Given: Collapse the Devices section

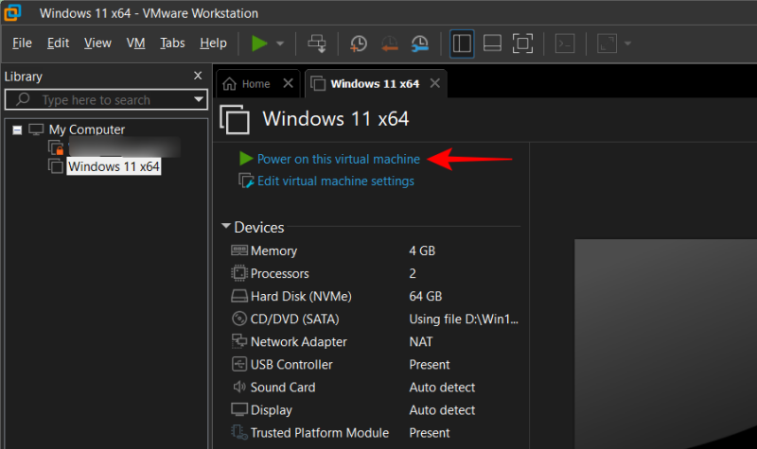Looking at the screenshot, I should [x=227, y=227].
